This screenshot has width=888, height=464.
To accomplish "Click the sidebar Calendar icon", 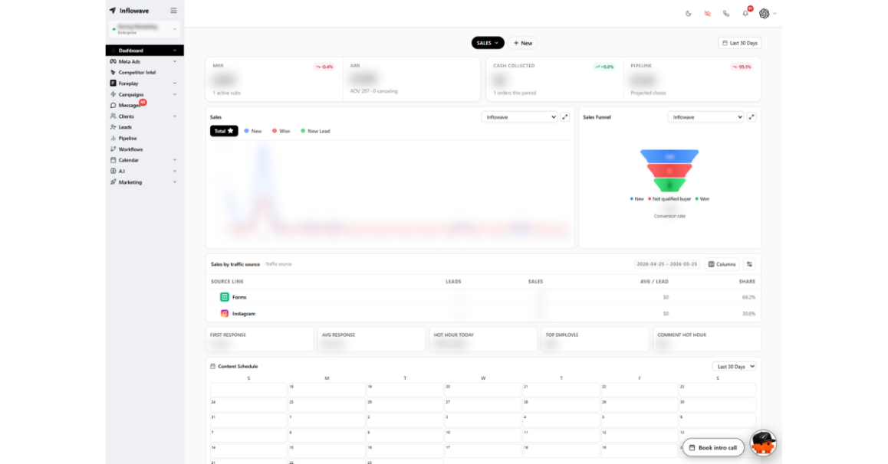I will [x=113, y=160].
